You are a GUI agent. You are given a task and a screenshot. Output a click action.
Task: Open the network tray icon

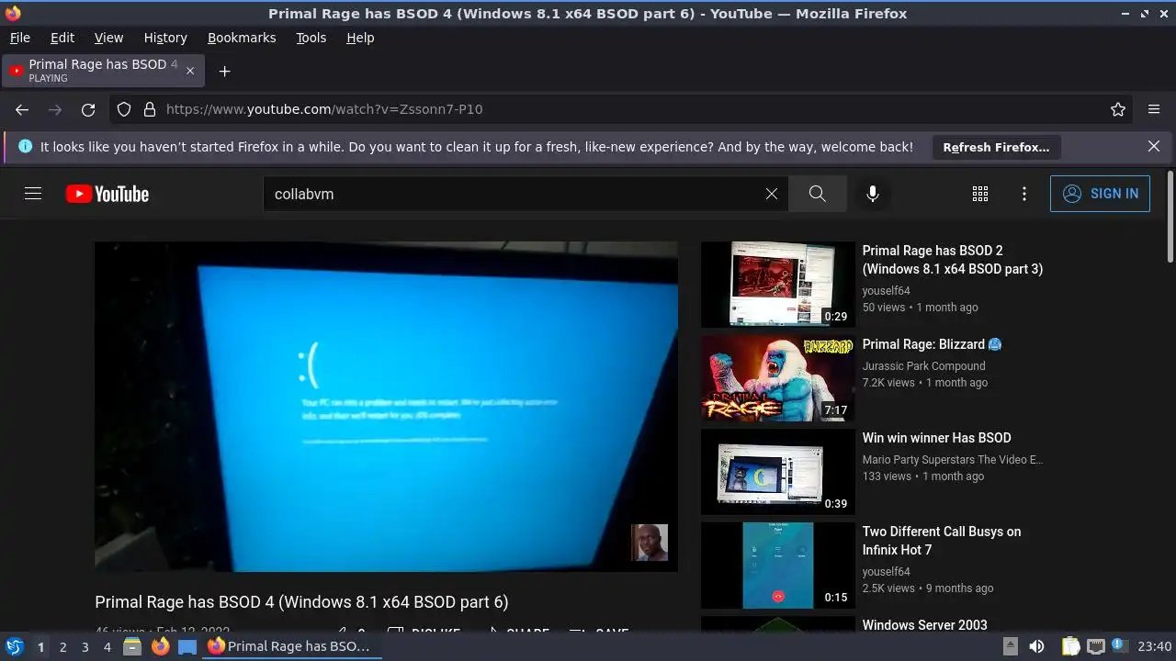pos(1096,646)
